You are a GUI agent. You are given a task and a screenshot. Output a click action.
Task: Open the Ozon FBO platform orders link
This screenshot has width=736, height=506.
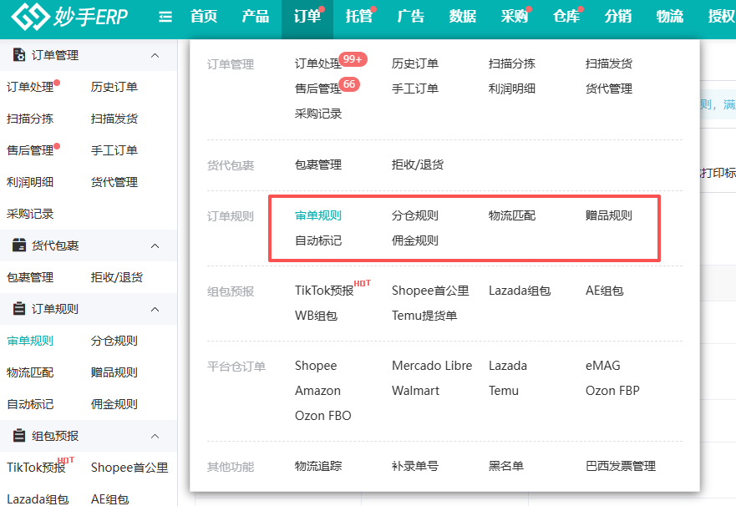[x=322, y=415]
